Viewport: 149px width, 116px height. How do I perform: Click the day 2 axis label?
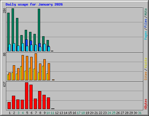14,113
